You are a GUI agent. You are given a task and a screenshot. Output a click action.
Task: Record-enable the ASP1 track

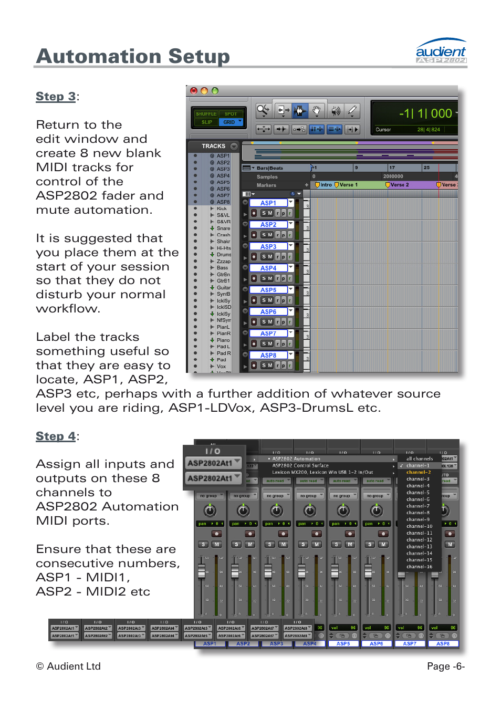[x=254, y=213]
